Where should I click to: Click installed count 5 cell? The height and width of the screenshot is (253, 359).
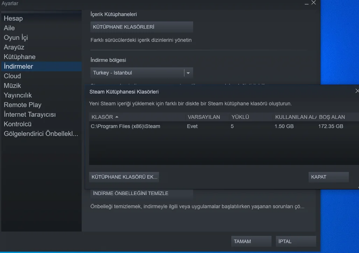coord(232,126)
